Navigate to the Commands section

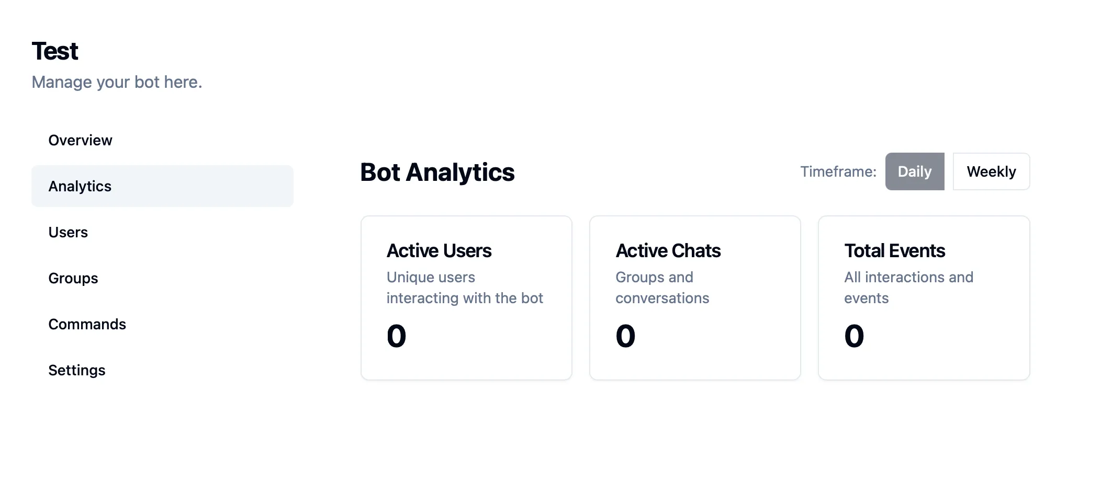[87, 324]
